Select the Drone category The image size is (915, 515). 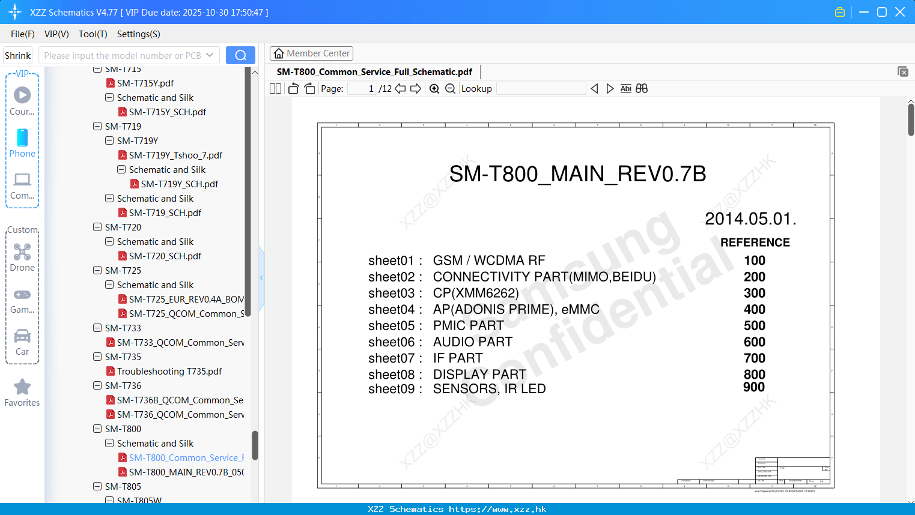tap(22, 257)
